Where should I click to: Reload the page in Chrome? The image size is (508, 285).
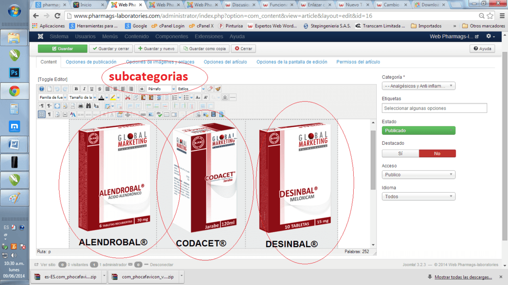[x=57, y=16]
